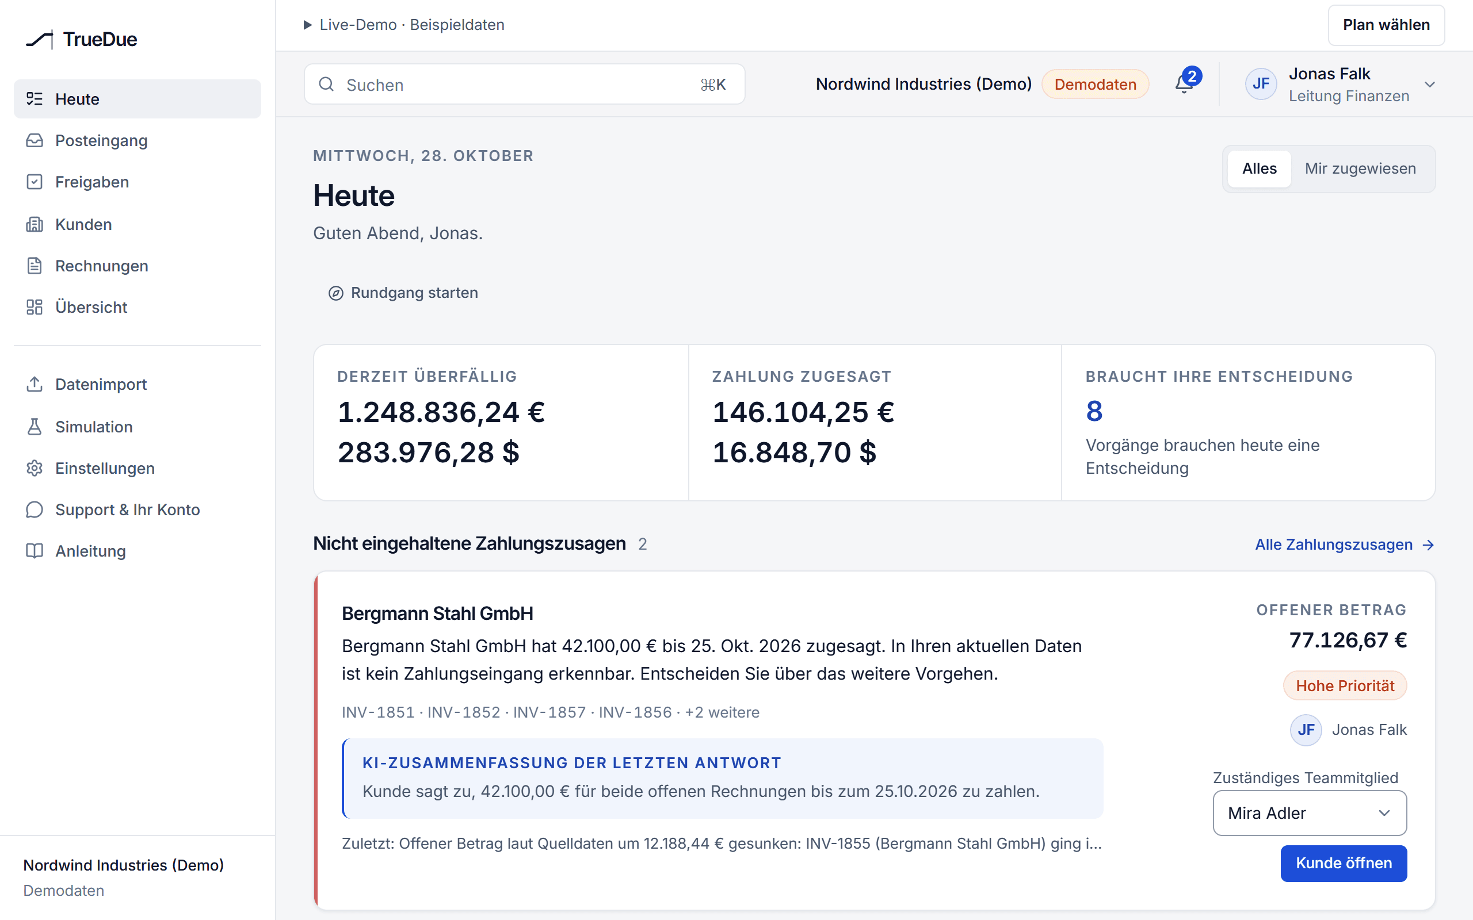Click the 1.248.836,24 € overdue amount
This screenshot has width=1473, height=920.
441,412
